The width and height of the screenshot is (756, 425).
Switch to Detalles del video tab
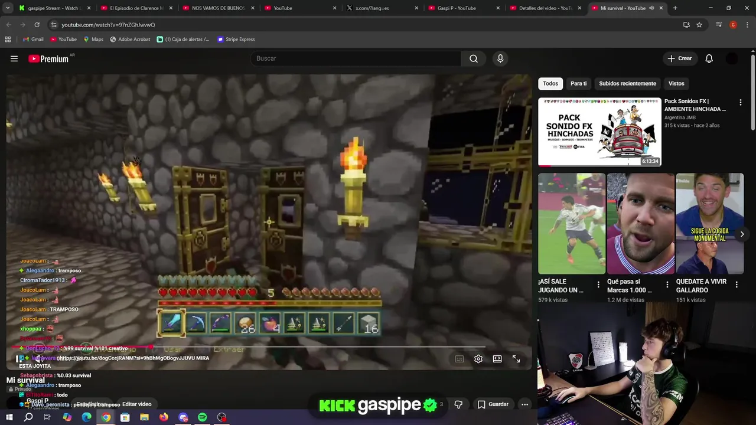(x=546, y=8)
